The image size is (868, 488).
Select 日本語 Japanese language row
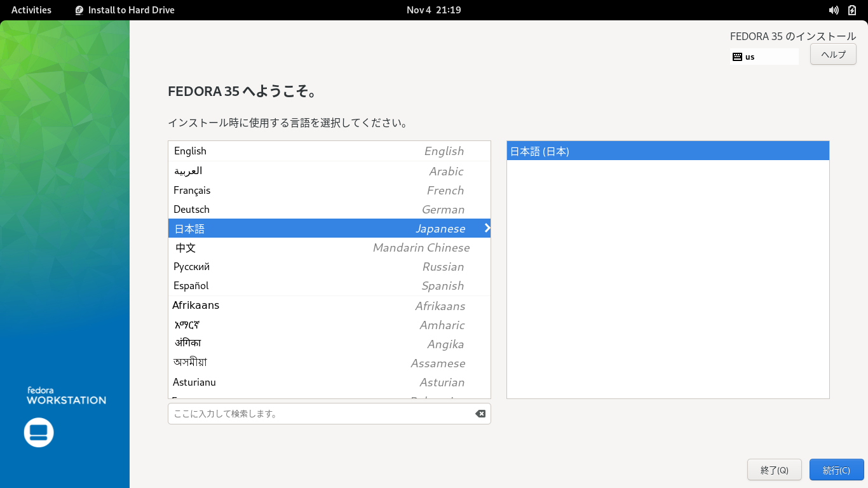coord(329,228)
